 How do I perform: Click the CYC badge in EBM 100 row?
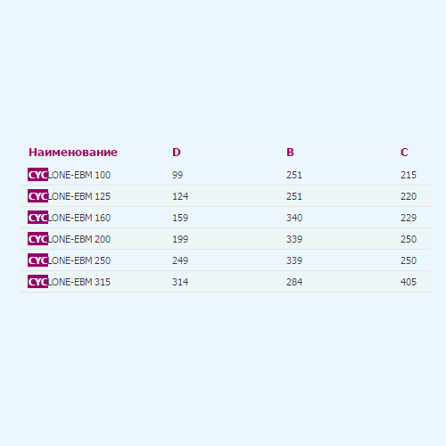[37, 175]
